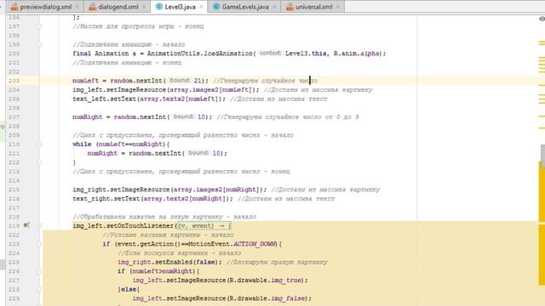The height and width of the screenshot is (306, 545).
Task: Click line number 203 in the gutter
Action: click(x=14, y=81)
